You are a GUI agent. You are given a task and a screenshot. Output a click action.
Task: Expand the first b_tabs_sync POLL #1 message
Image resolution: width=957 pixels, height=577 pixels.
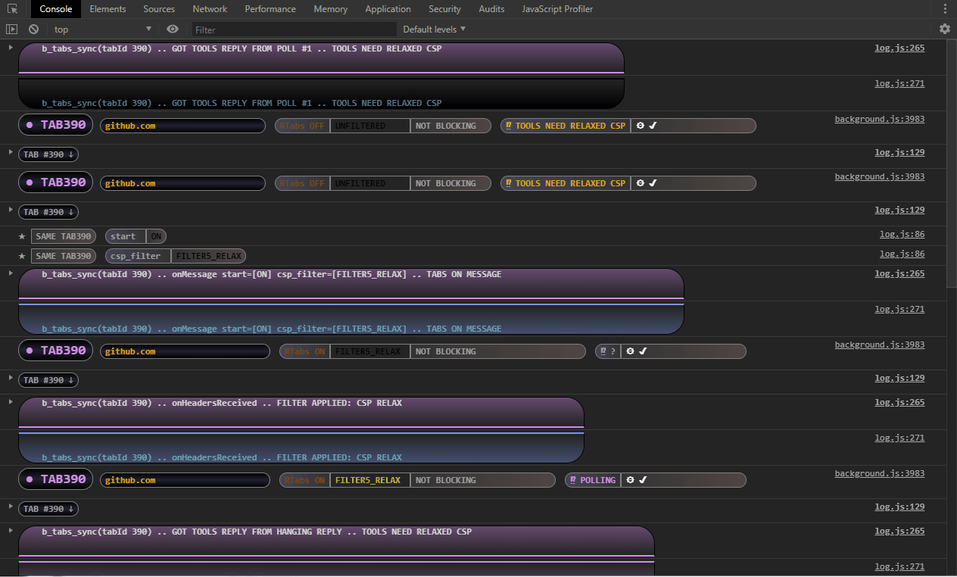click(x=11, y=48)
